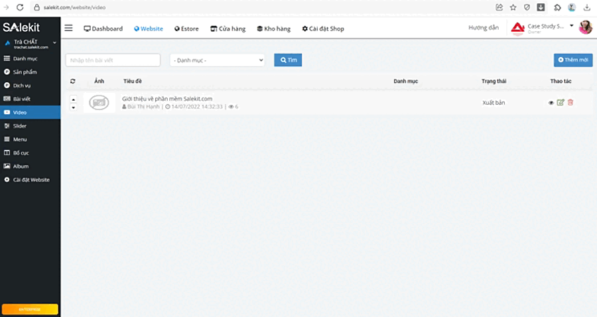Reload the browser page
This screenshot has height=317, width=597.
(x=20, y=7)
